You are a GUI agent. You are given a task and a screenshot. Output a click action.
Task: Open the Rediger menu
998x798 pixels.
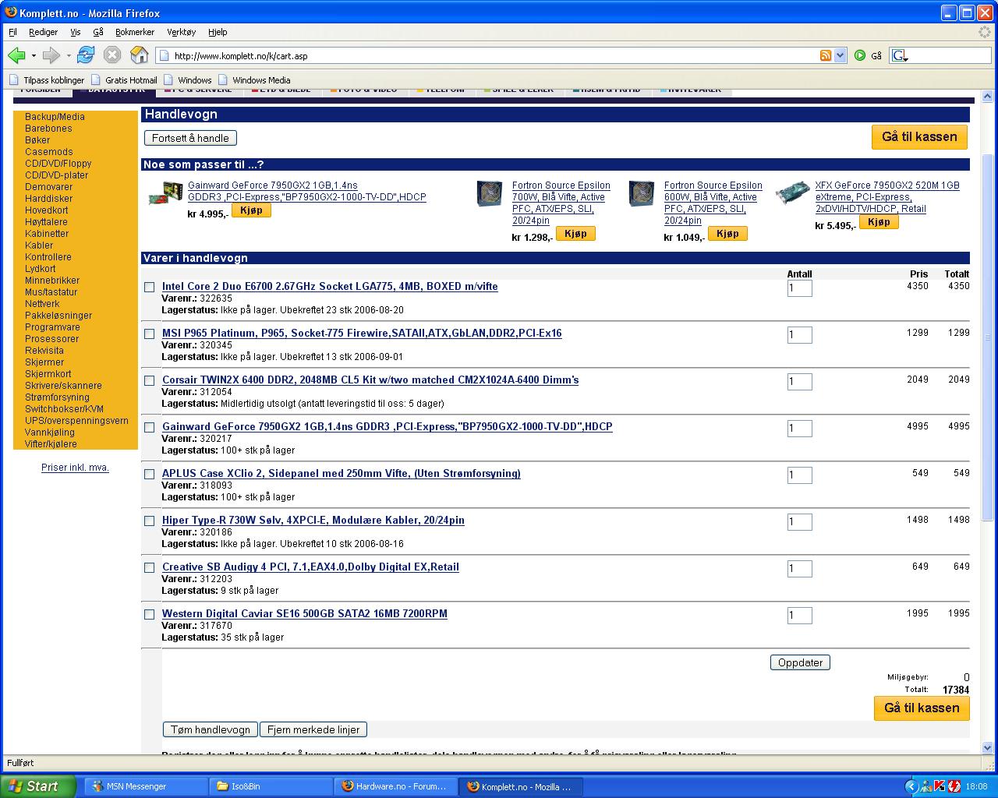coord(44,32)
